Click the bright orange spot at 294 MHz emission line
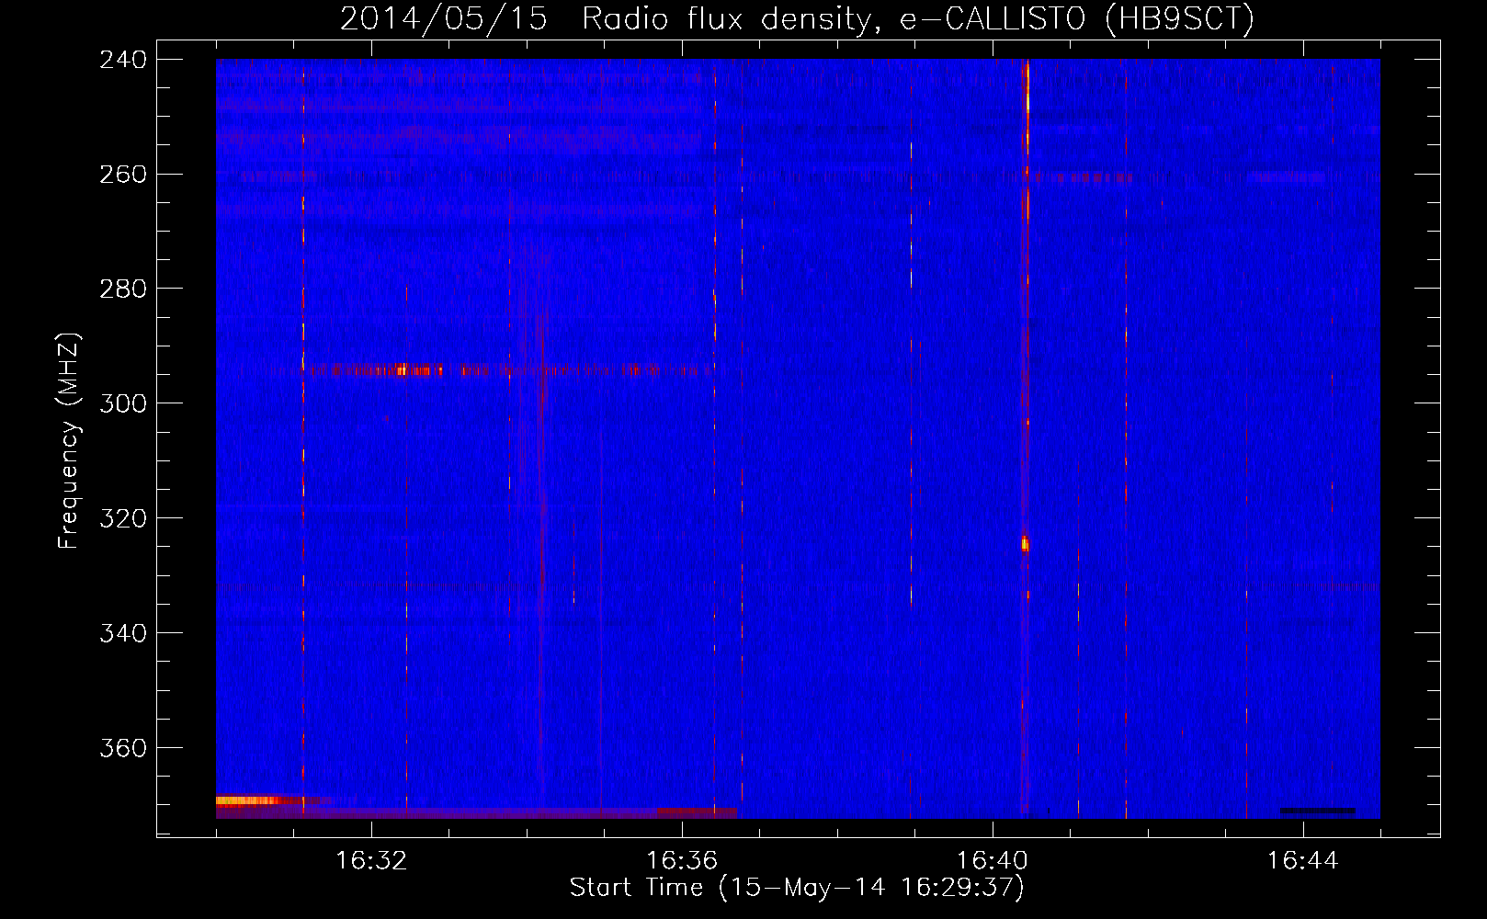 (x=402, y=369)
